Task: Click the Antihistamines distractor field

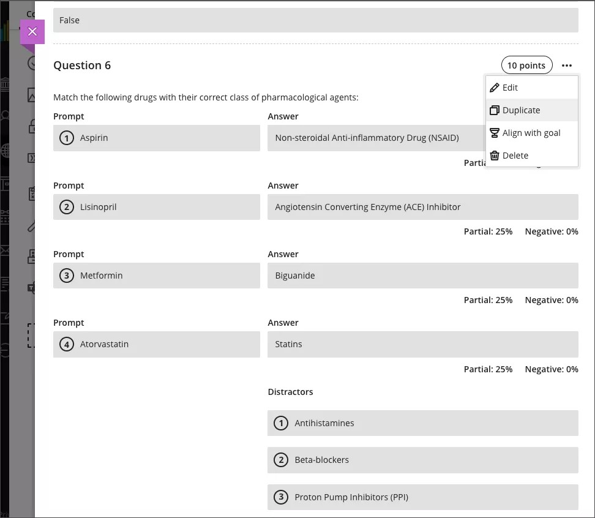Action: click(422, 422)
